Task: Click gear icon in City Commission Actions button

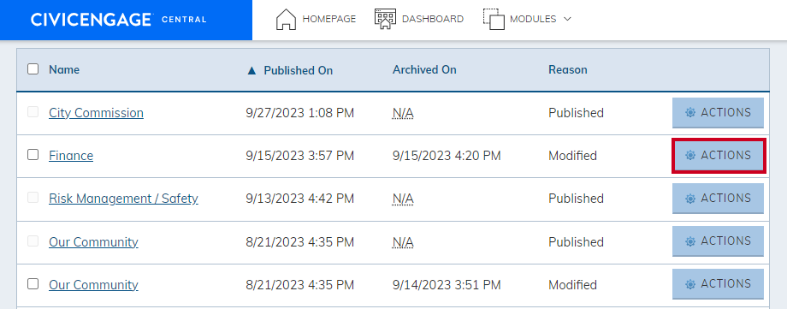Action: click(690, 113)
